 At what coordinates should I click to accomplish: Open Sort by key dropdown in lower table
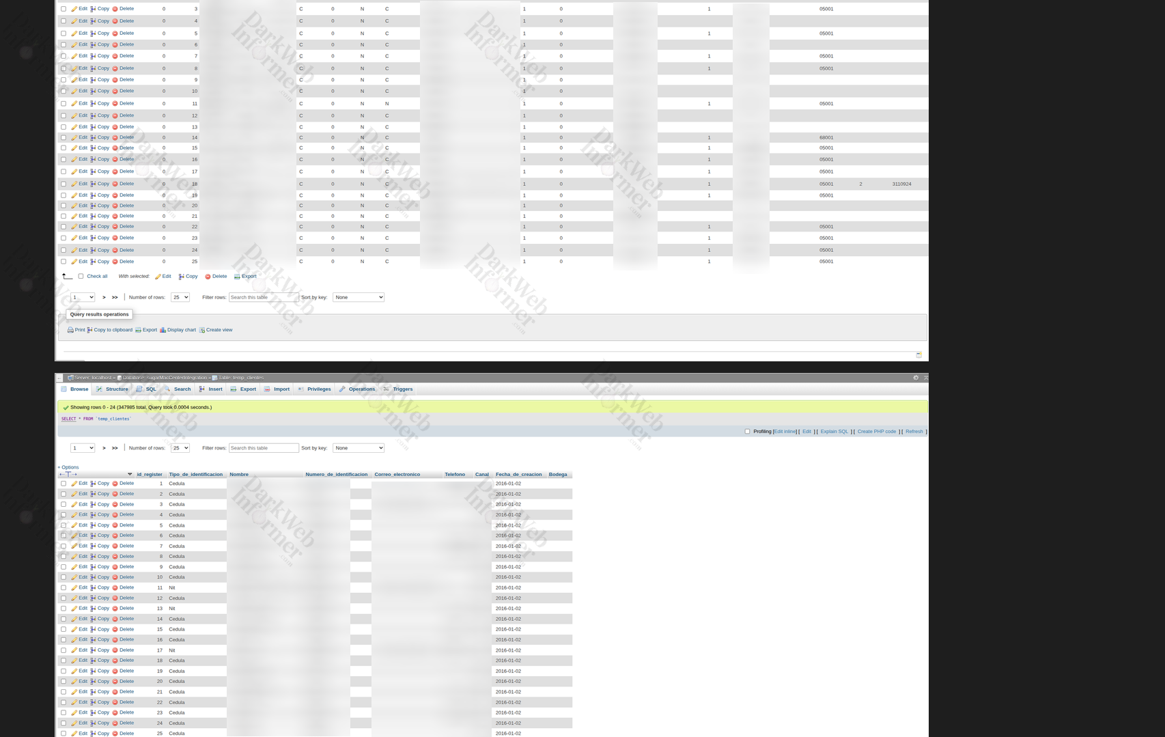[x=358, y=448]
